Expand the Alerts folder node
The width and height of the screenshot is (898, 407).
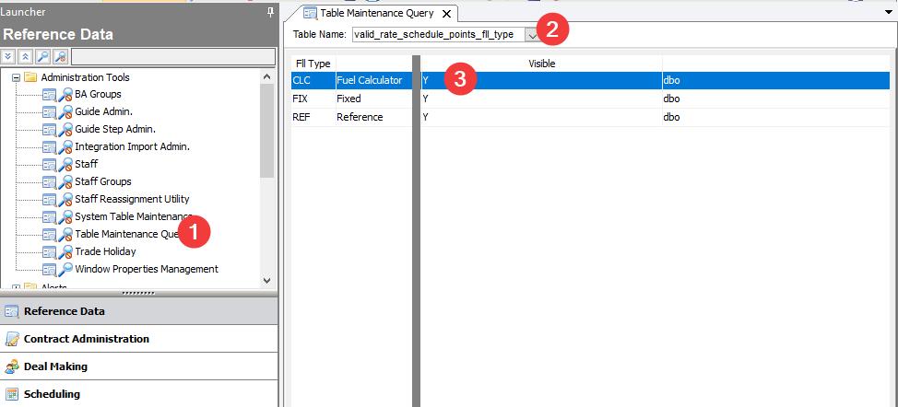click(16, 287)
